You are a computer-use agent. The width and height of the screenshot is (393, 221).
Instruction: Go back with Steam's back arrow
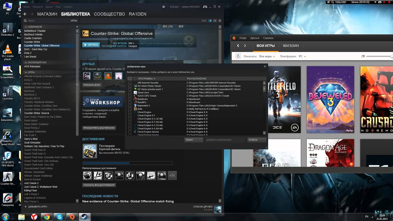tap(25, 14)
